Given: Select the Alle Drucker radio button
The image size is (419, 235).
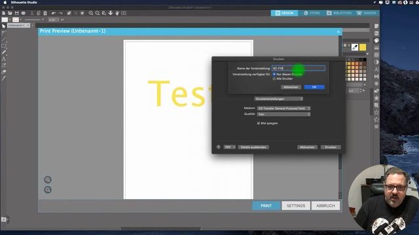Looking at the screenshot, I should point(274,78).
